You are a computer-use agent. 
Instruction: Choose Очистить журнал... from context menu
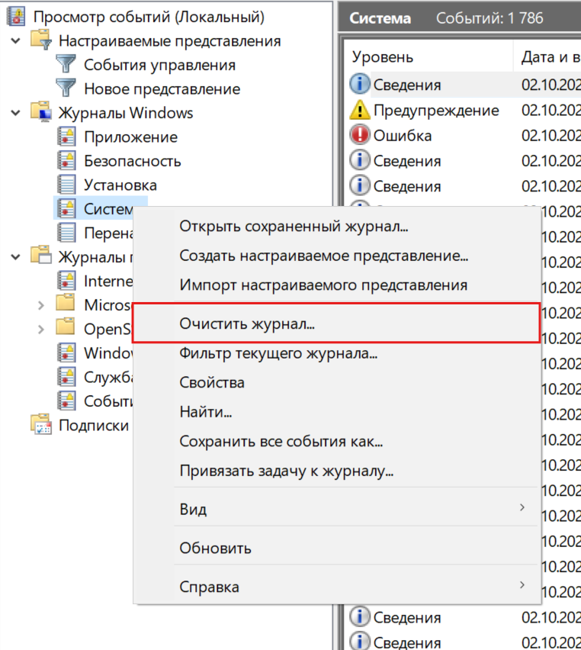pos(247,323)
